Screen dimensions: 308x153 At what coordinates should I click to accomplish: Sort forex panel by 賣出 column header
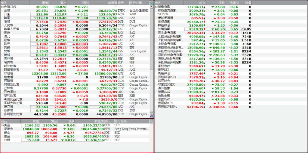point(57,3)
